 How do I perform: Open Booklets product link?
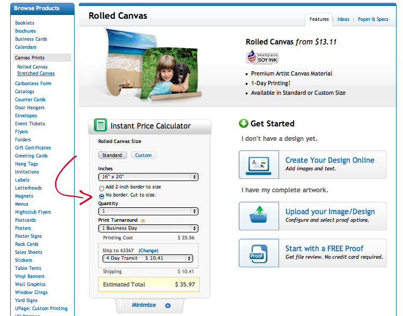point(25,23)
